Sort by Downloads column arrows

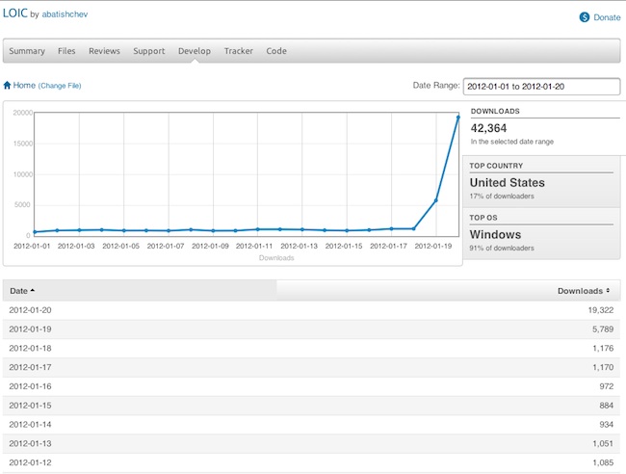tap(608, 290)
